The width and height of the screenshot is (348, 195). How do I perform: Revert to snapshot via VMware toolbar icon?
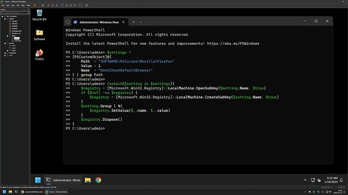click(x=53, y=5)
